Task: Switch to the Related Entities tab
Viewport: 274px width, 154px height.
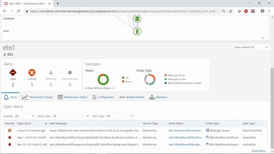Action: pyautogui.click(x=132, y=97)
